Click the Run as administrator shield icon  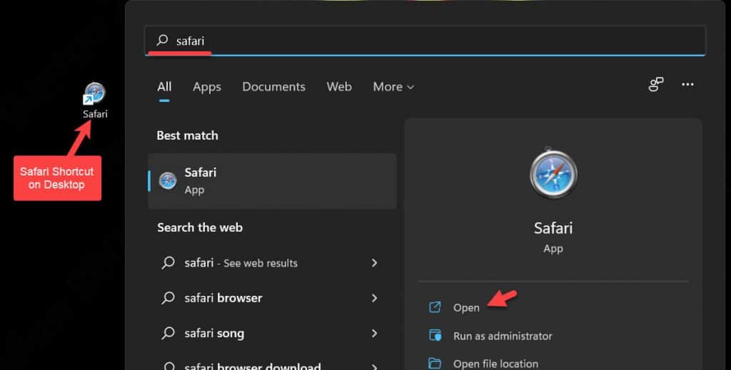coord(435,336)
